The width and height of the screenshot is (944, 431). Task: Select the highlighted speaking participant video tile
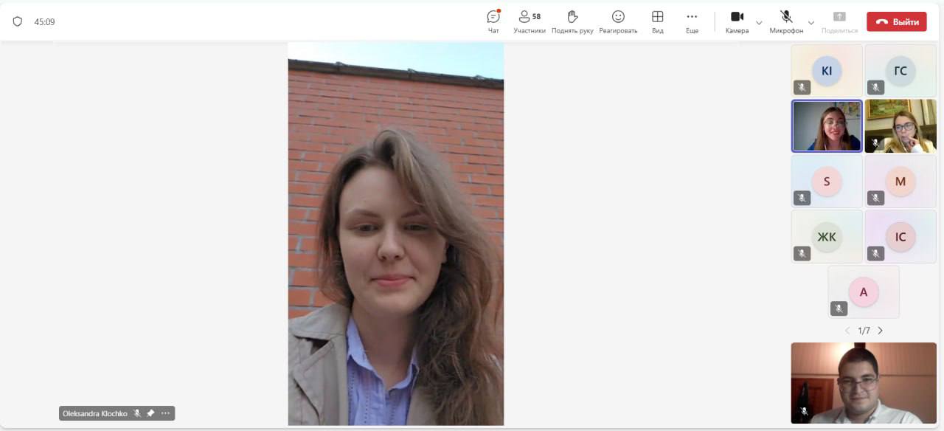coord(827,126)
